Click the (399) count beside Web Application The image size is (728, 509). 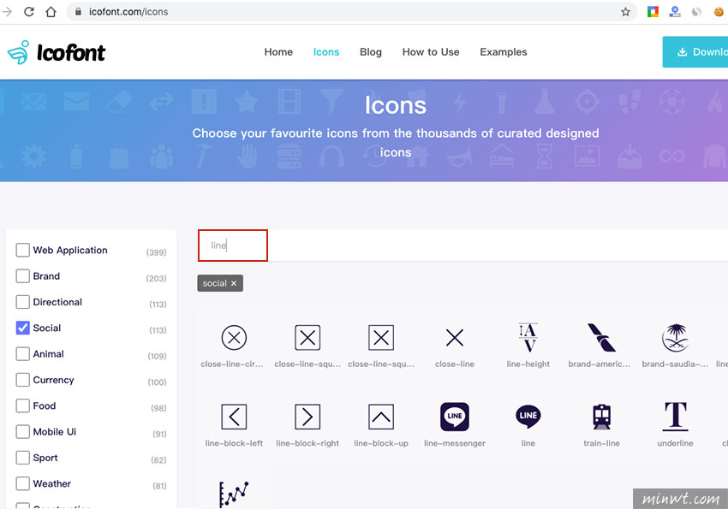pyautogui.click(x=156, y=252)
